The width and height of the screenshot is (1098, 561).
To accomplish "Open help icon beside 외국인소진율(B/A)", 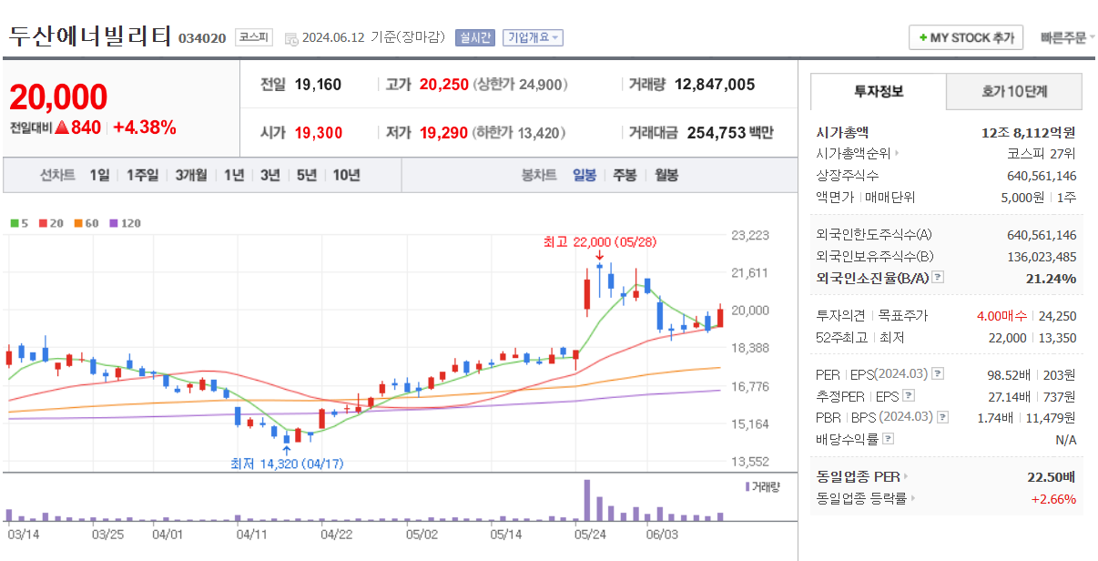I will pyautogui.click(x=938, y=278).
